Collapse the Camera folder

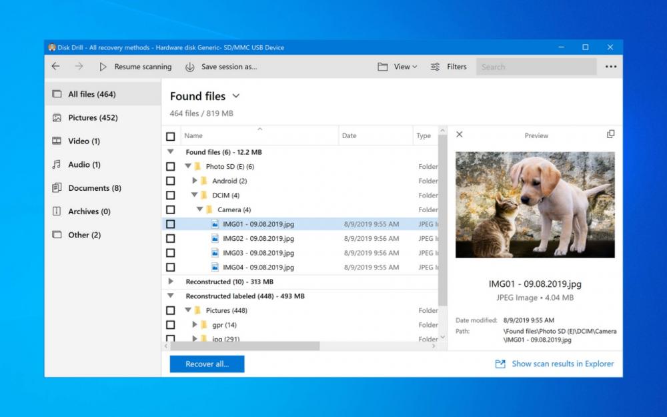199,209
